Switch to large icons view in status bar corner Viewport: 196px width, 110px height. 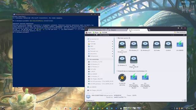[x=185, y=101]
